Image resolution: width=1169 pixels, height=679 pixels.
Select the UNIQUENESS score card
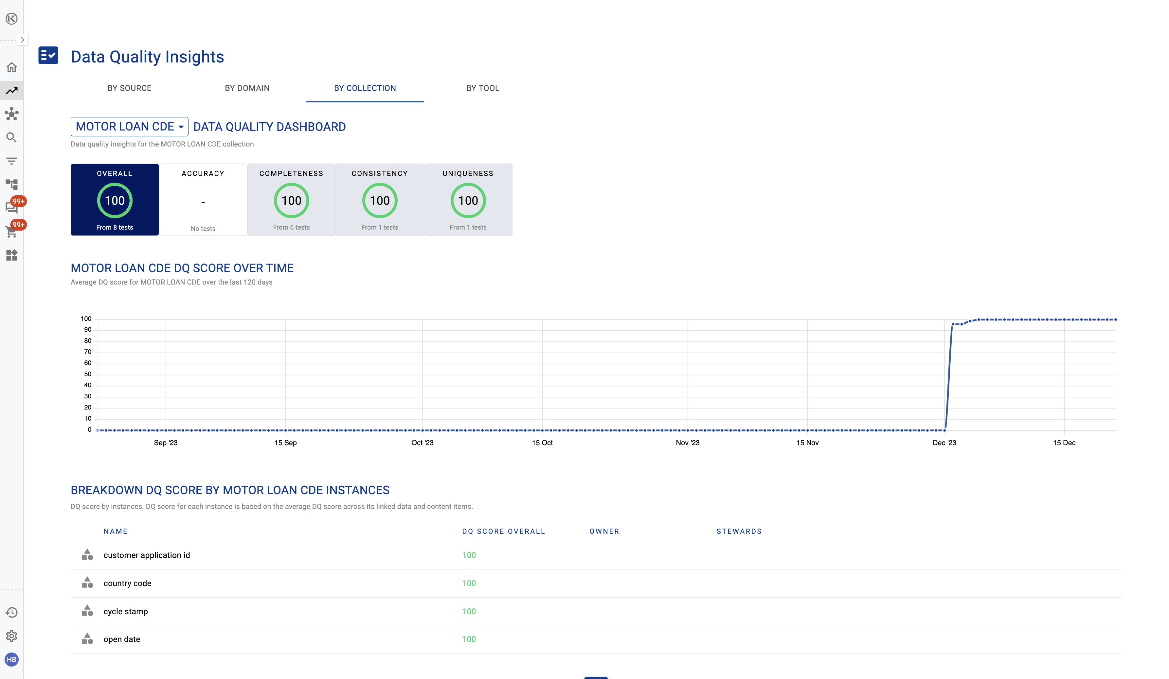pyautogui.click(x=468, y=200)
